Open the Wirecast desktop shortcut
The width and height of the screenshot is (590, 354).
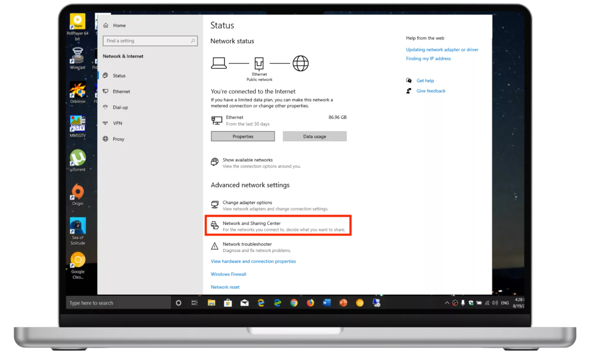[77, 58]
